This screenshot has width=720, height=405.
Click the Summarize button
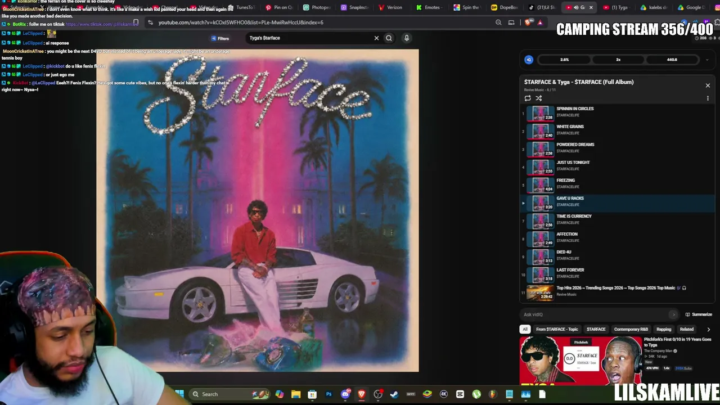pyautogui.click(x=699, y=315)
